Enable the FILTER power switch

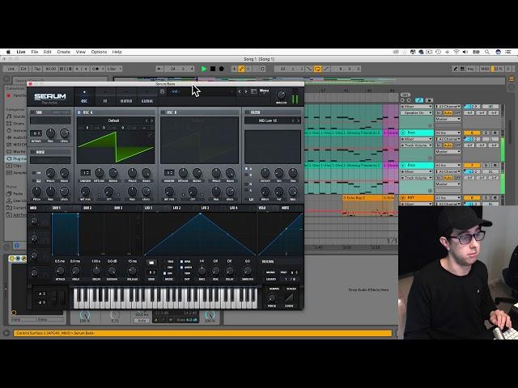tap(247, 112)
